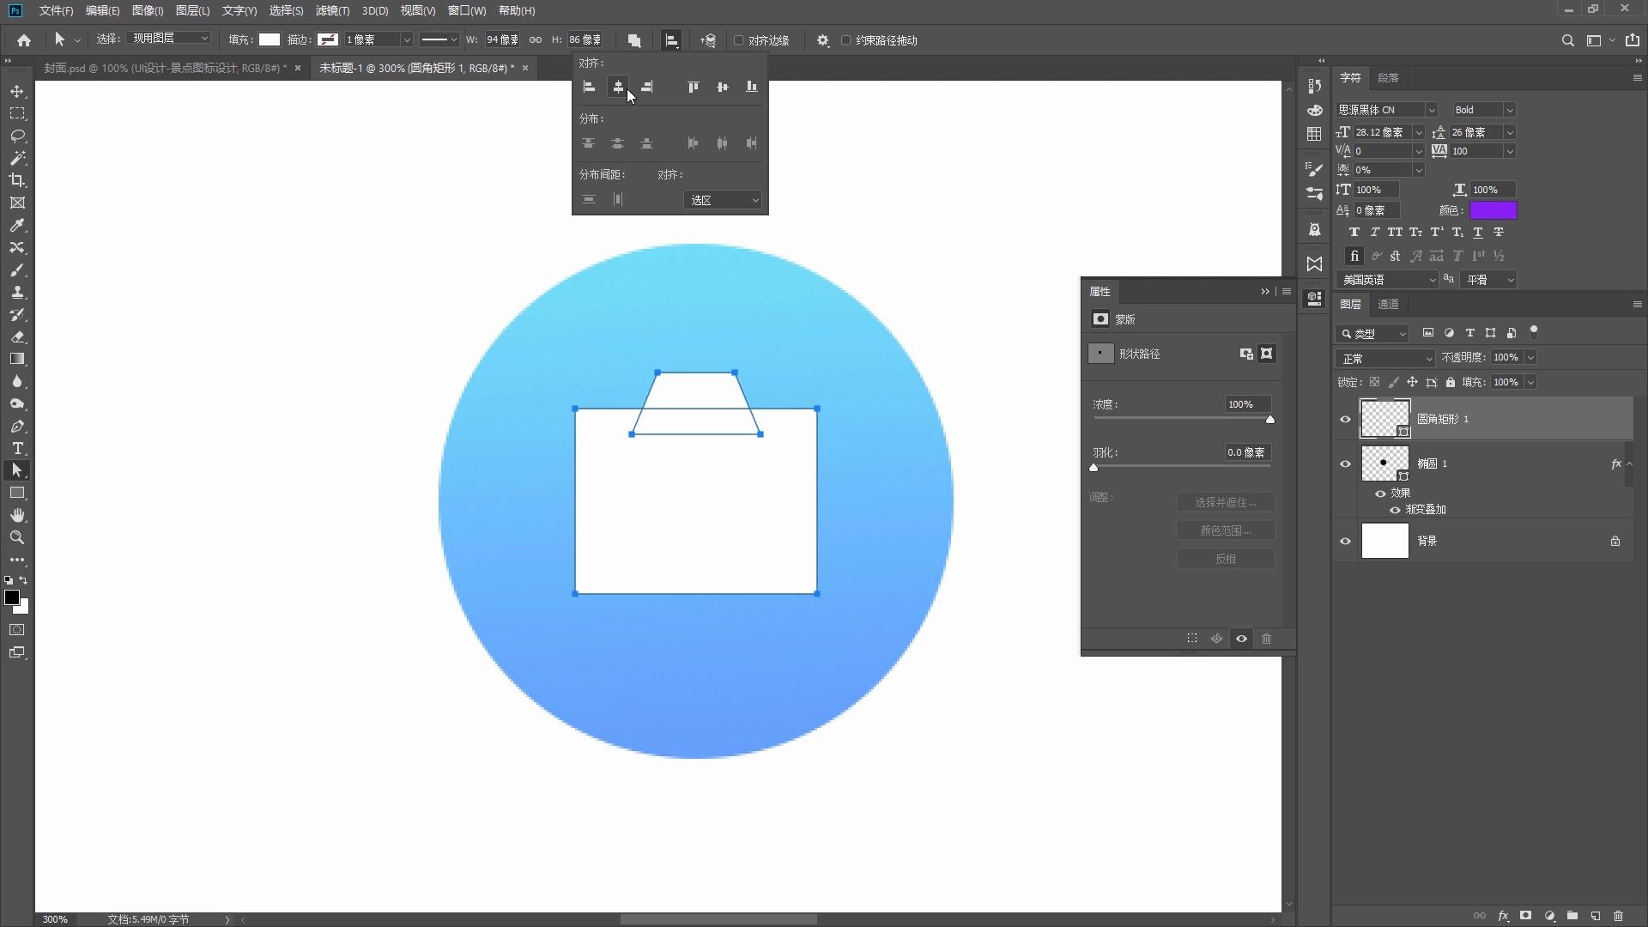1648x927 pixels.
Task: Open the 现用图层 selection dropdown
Action: point(169,39)
